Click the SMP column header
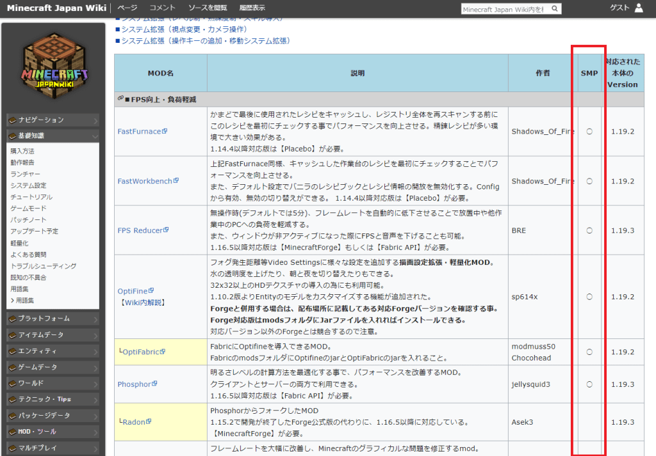 click(589, 73)
